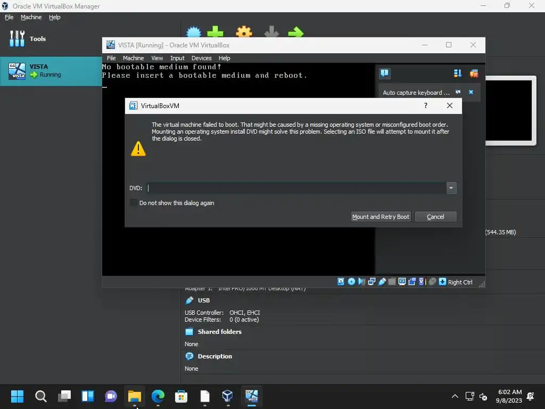Open the Chat app on the taskbar
Image resolution: width=545 pixels, height=409 pixels.
coord(111,396)
